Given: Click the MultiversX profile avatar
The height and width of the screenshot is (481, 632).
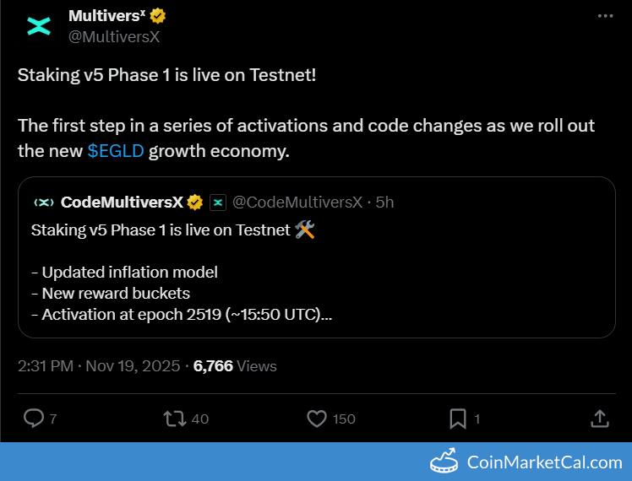Looking at the screenshot, I should pyautogui.click(x=39, y=25).
